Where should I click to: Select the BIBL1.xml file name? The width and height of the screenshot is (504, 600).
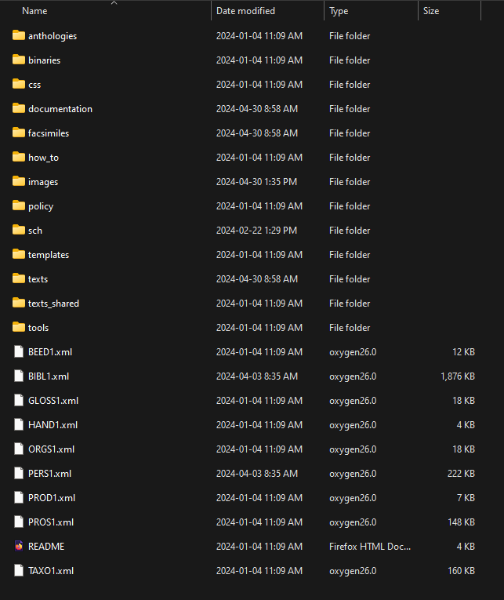pyautogui.click(x=49, y=376)
